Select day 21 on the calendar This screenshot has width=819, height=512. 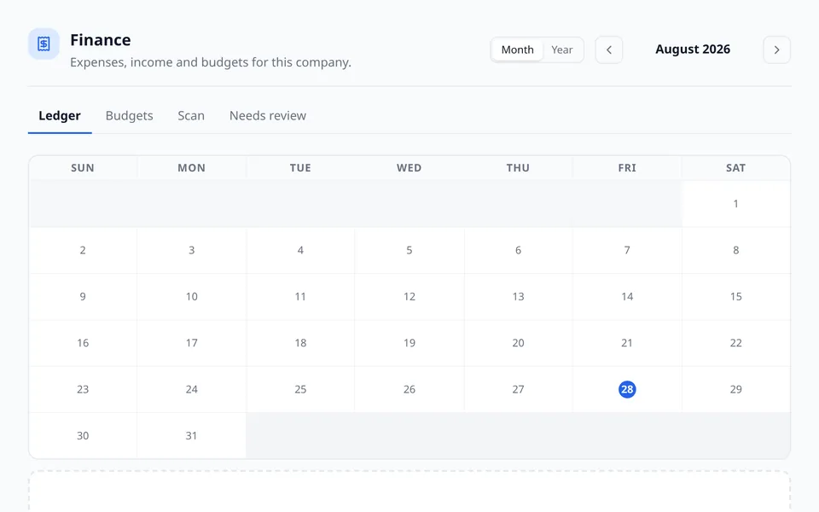pos(627,343)
